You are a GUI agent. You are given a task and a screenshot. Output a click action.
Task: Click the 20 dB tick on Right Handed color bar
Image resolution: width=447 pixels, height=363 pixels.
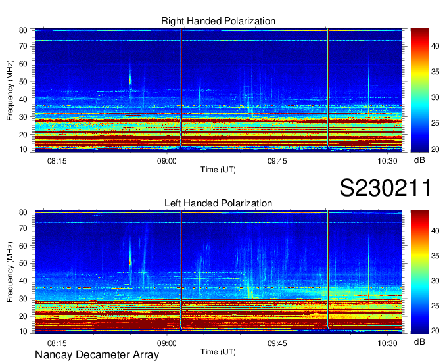point(435,149)
